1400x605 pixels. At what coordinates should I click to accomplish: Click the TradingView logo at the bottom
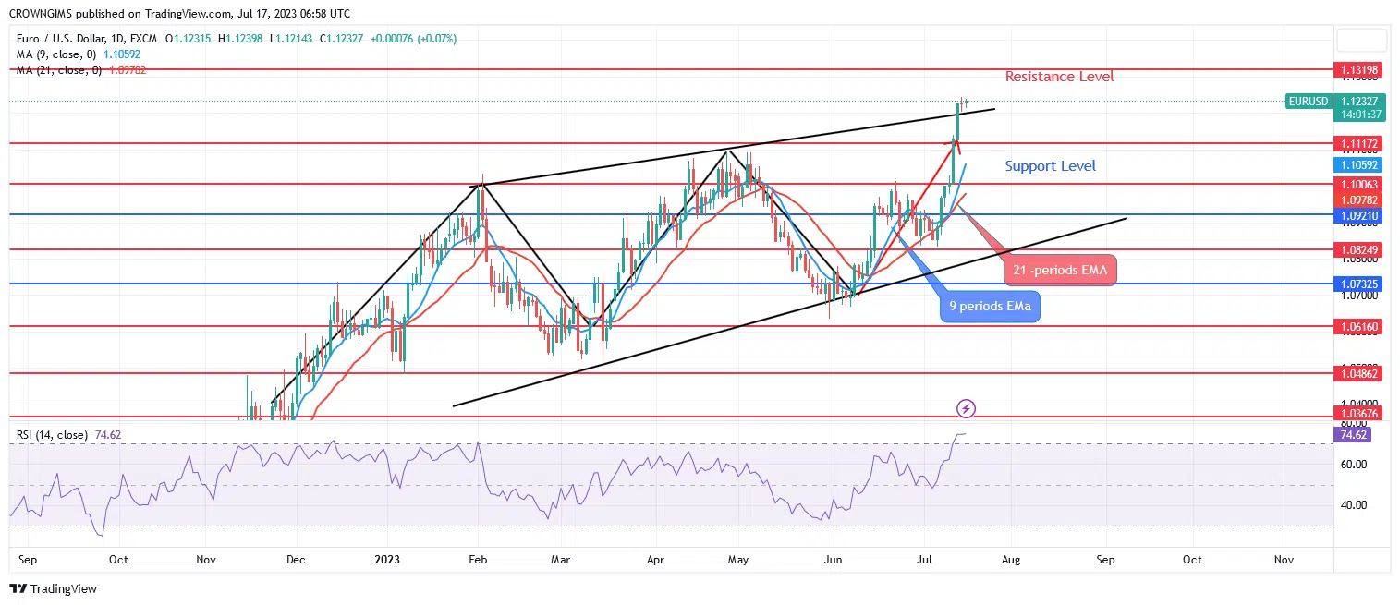point(54,588)
